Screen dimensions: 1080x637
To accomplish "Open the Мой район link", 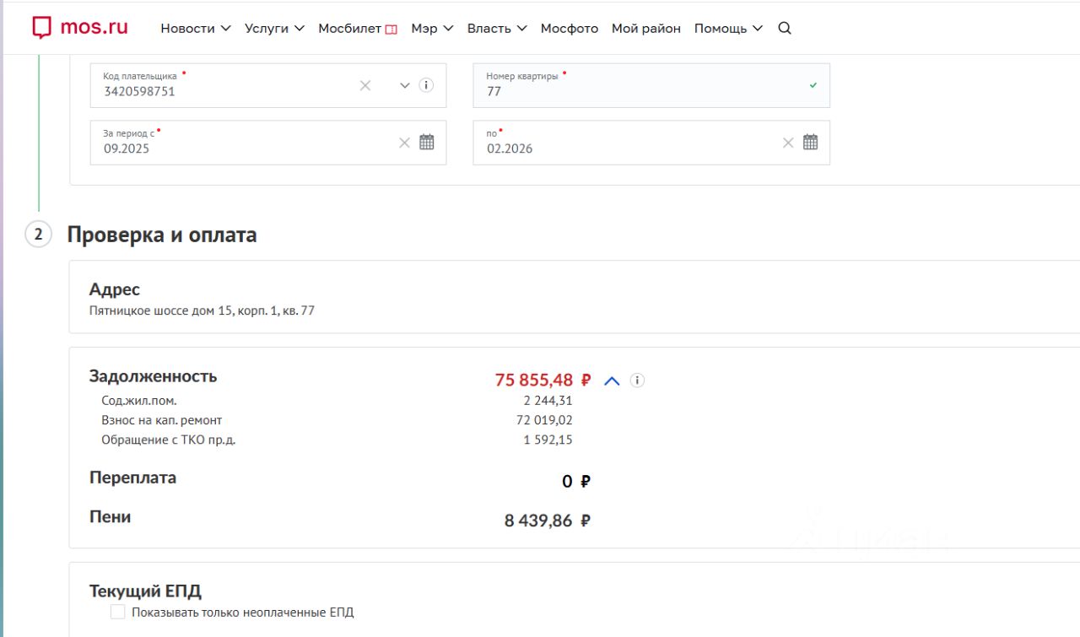I will point(645,28).
